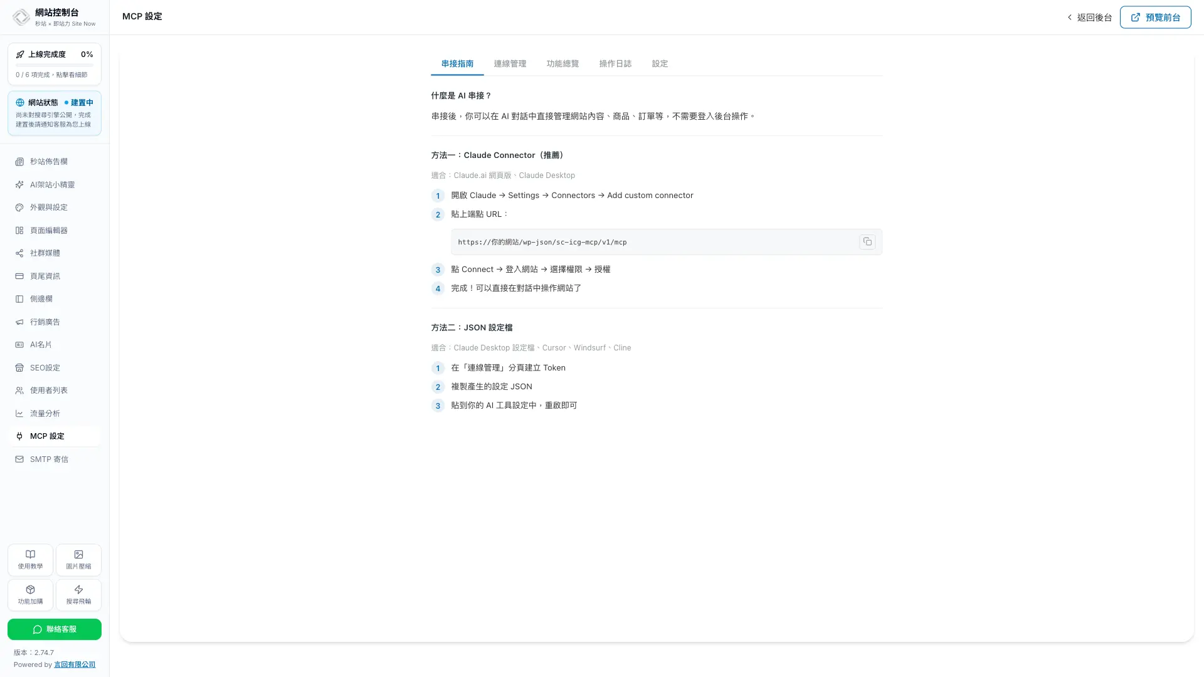Click the 0% completion value

coord(87,55)
